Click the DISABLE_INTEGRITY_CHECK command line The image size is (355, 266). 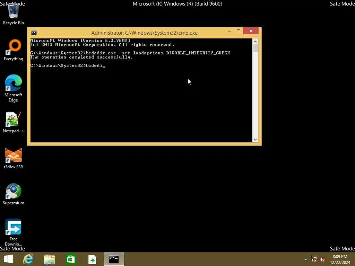coord(130,53)
